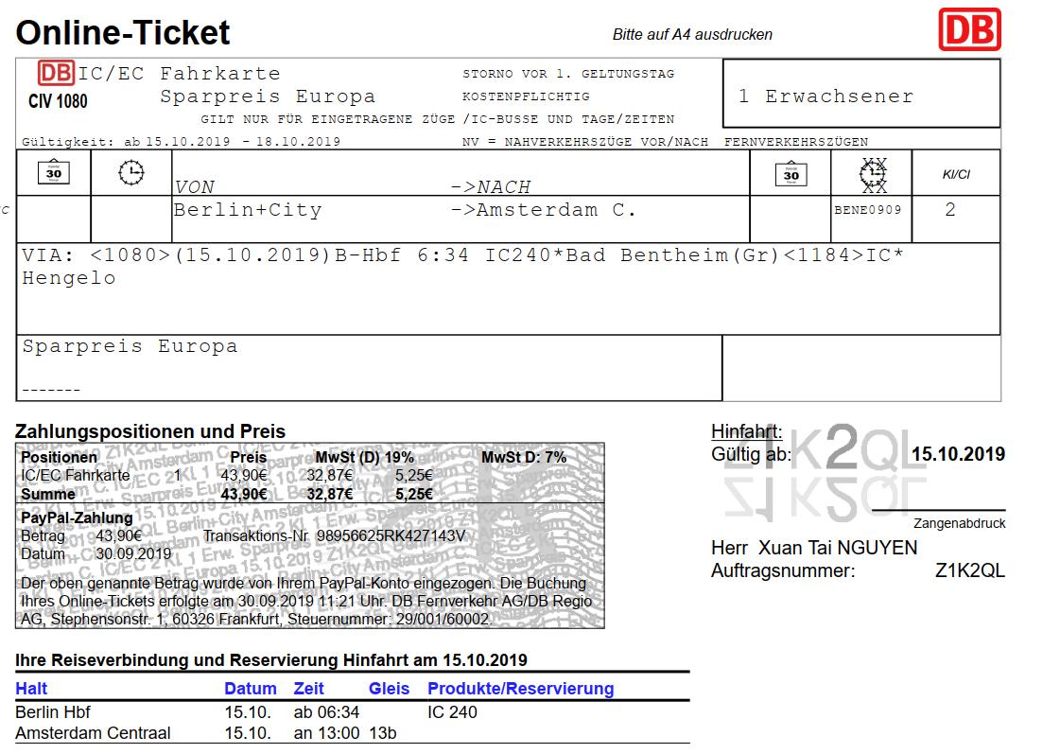
Task: Click the 'MwSt (D) 19%' column header
Action: [364, 457]
